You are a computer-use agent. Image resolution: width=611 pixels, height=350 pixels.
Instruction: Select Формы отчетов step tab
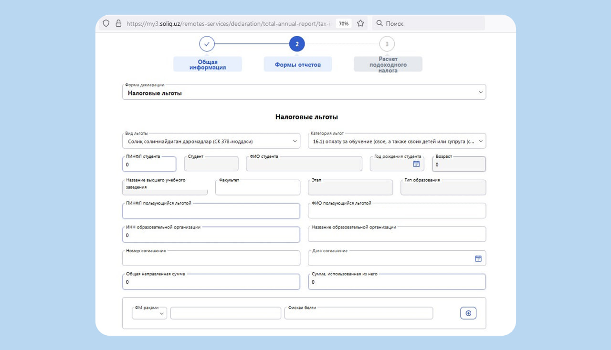pos(297,64)
